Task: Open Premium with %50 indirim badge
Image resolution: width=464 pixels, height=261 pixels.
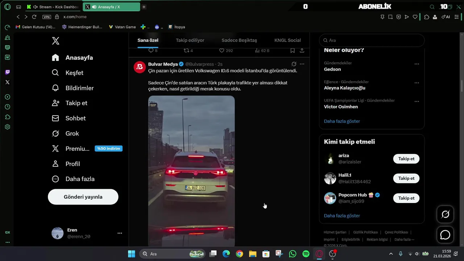Action: click(87, 149)
